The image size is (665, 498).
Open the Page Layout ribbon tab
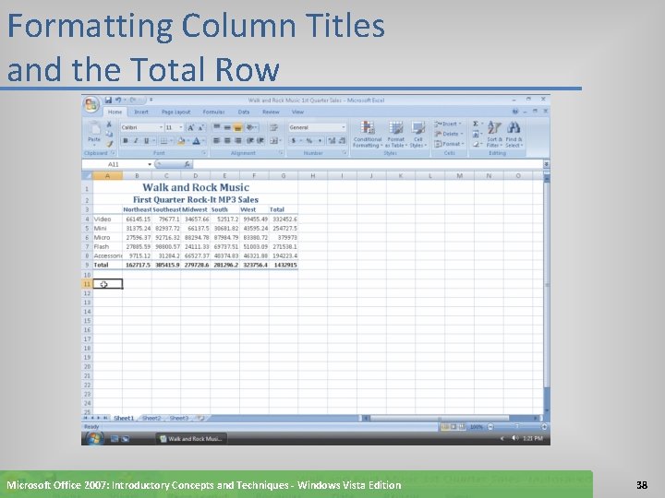point(176,113)
